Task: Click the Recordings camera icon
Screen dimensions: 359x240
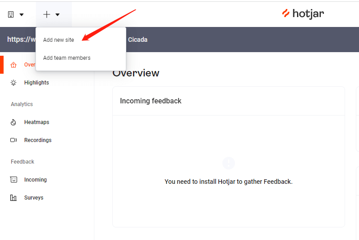Action: [13, 140]
